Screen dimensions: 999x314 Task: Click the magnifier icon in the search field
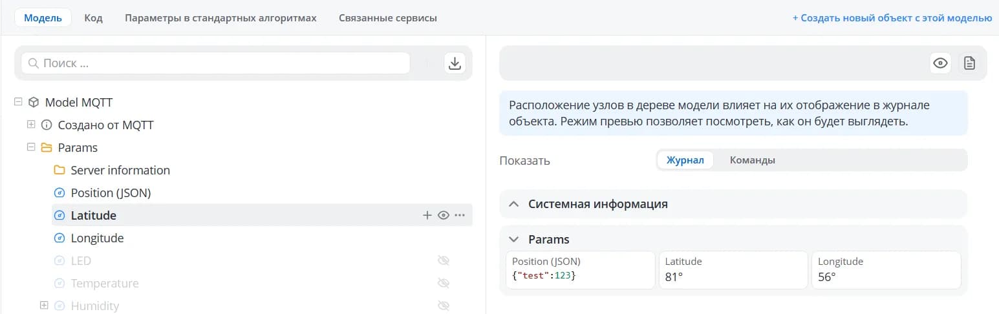tap(34, 63)
